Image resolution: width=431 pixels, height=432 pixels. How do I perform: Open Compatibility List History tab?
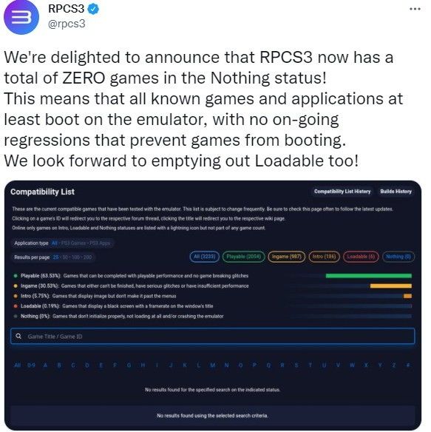tap(342, 191)
